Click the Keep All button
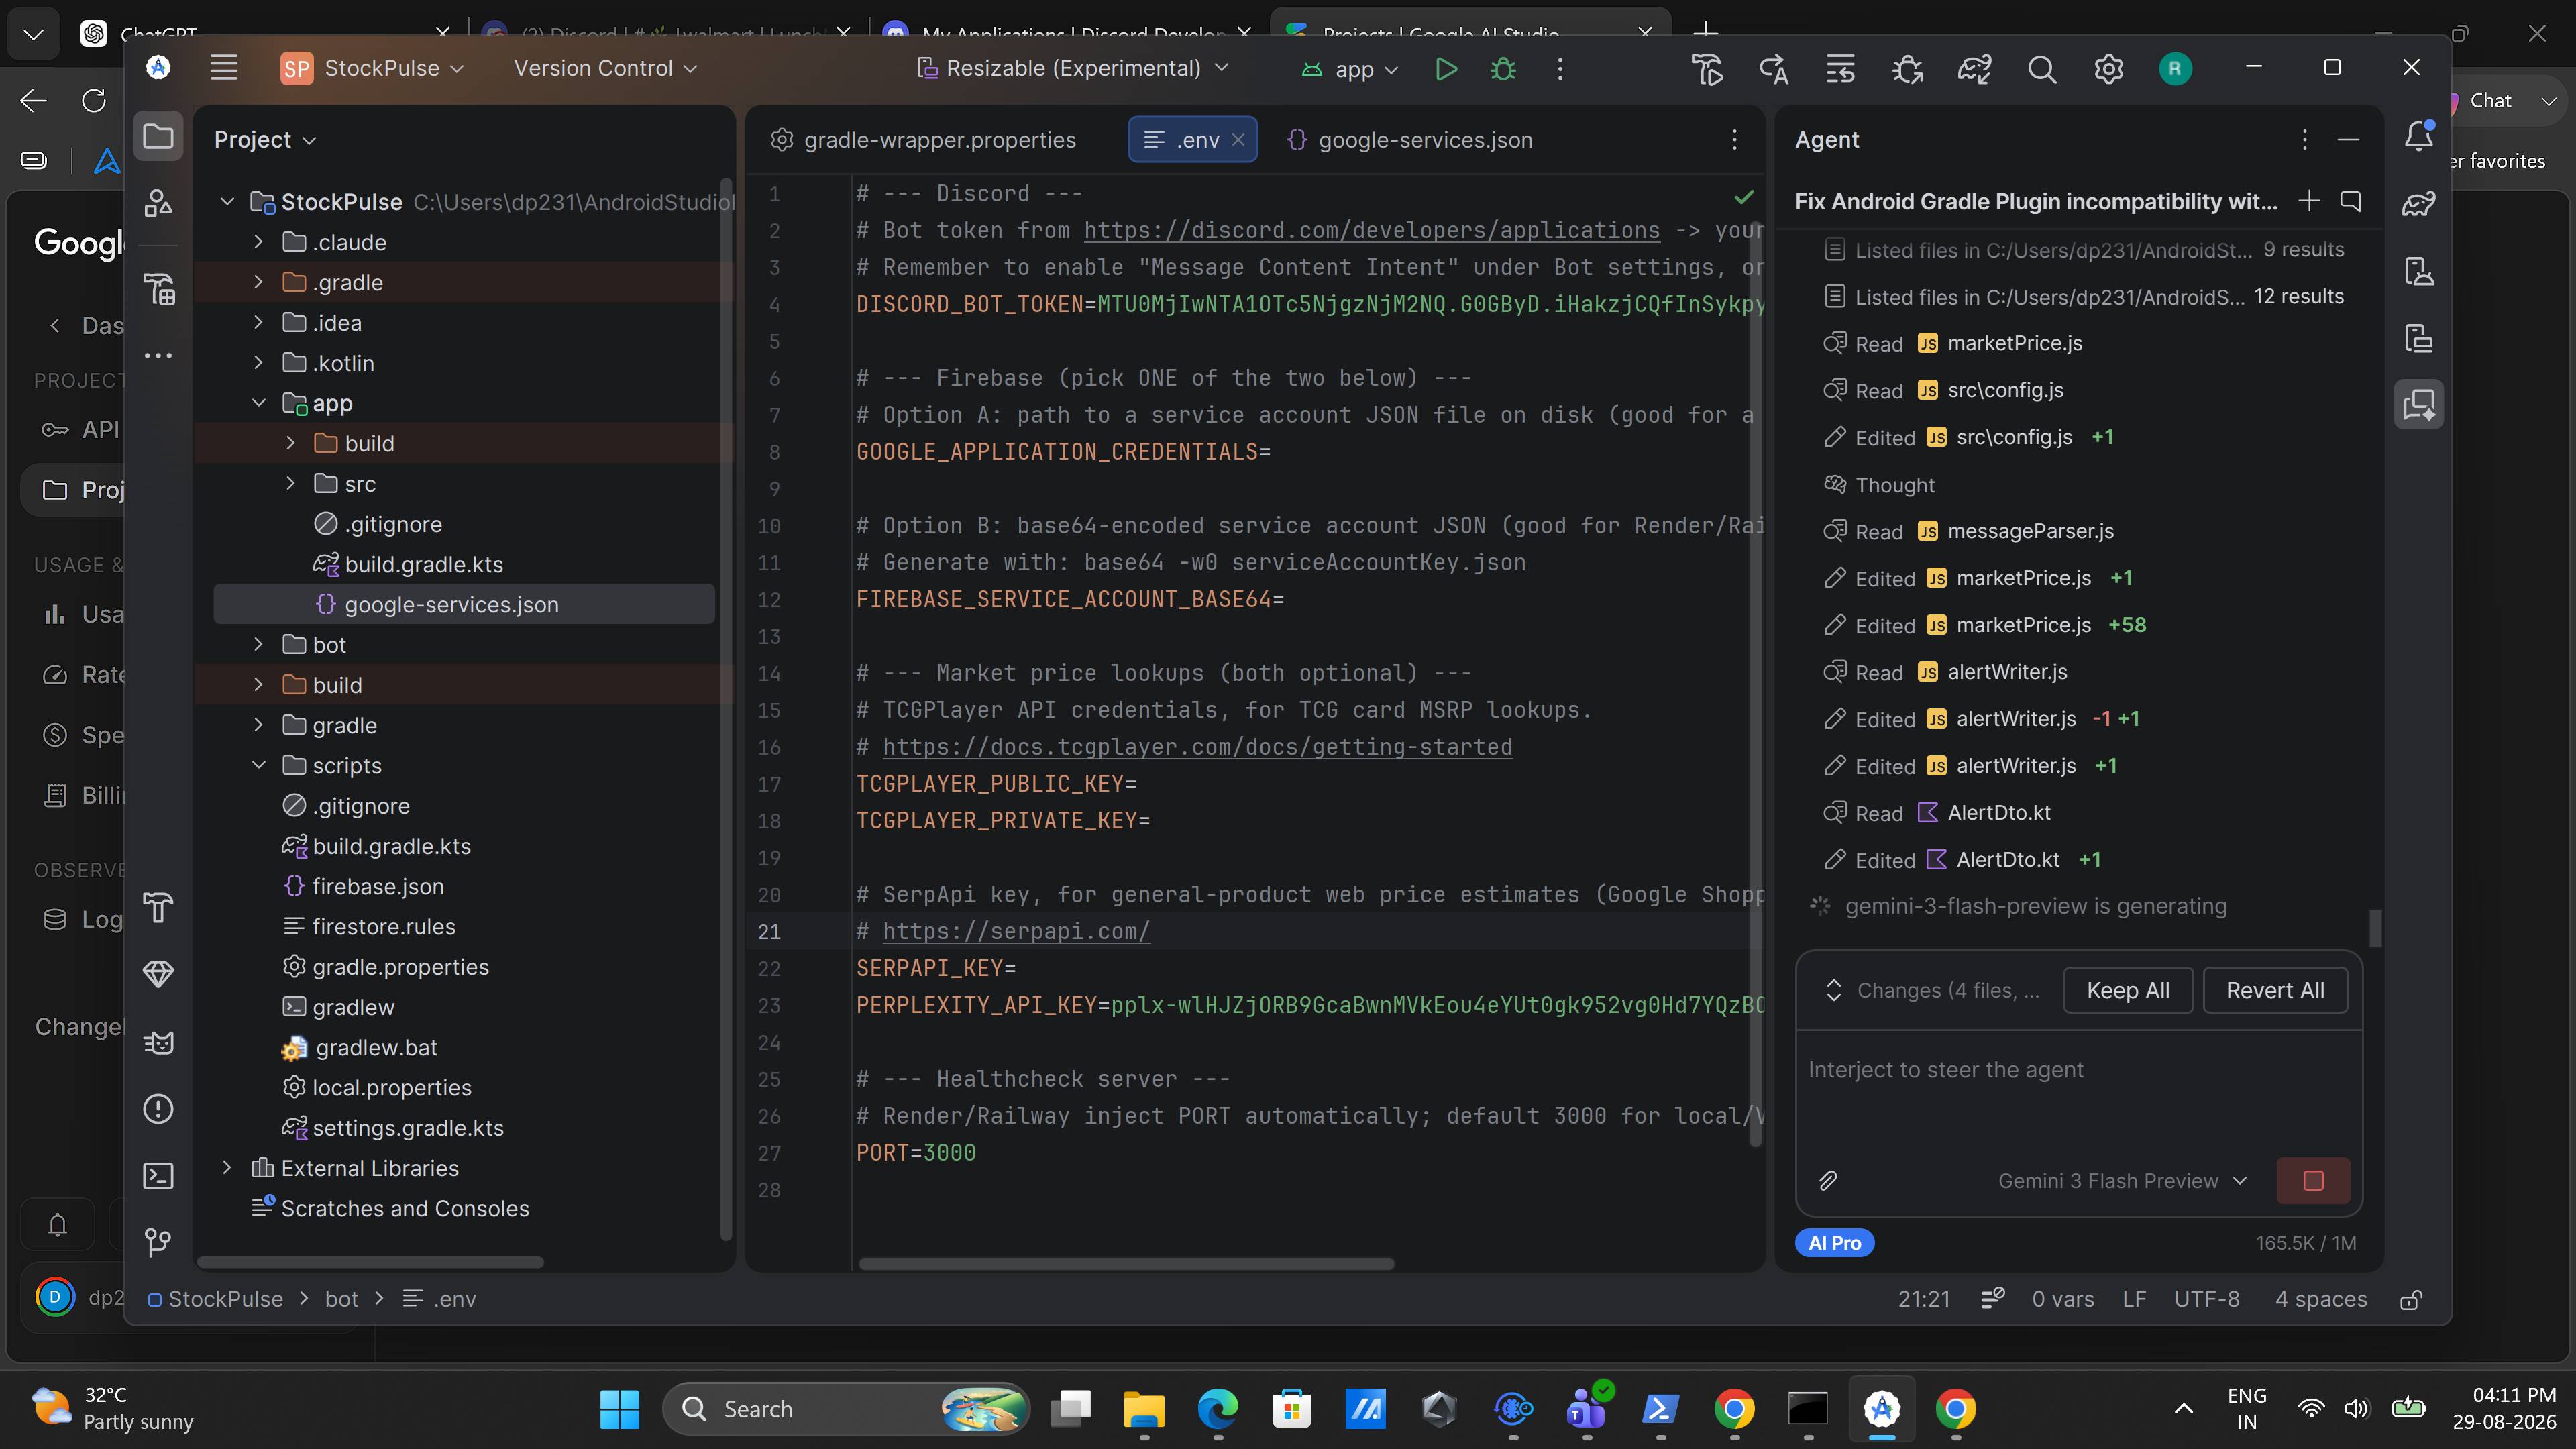This screenshot has width=2576, height=1449. coord(2128,990)
